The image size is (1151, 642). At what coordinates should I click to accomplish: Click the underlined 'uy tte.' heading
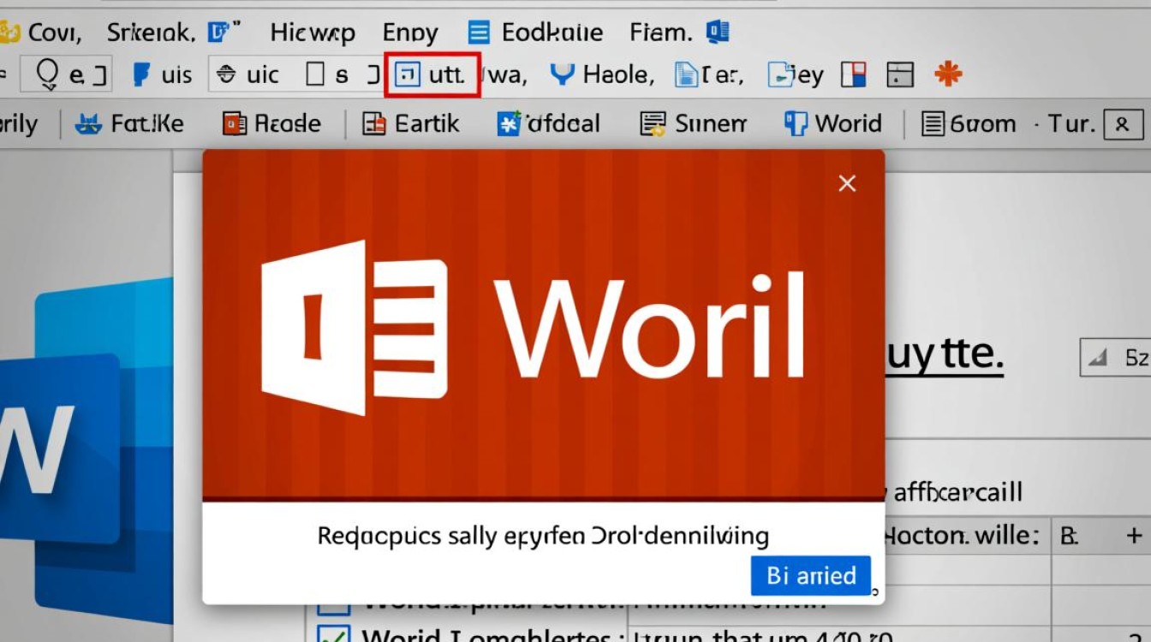click(x=943, y=356)
